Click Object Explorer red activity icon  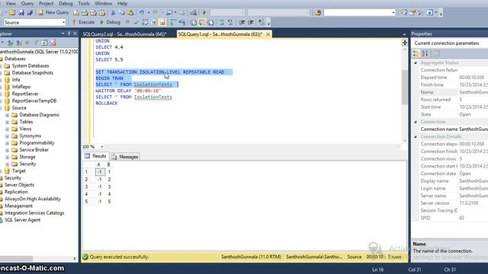pyautogui.click(x=53, y=43)
